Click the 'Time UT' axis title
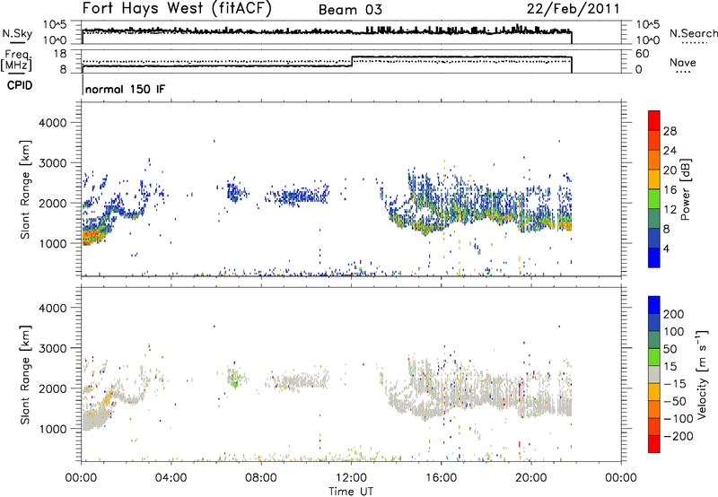This screenshot has width=718, height=497. click(x=351, y=492)
